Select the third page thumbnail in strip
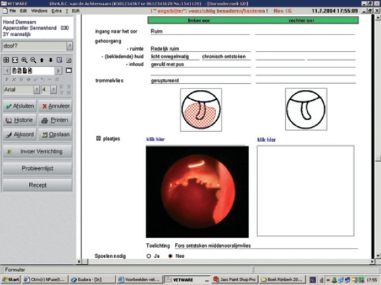Screen dimensions: 381x285 25,70
